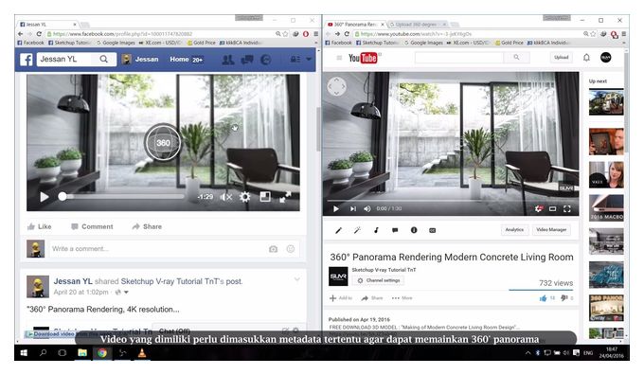Open the Jessan YL post author link
The image size is (644, 375).
coord(73,281)
